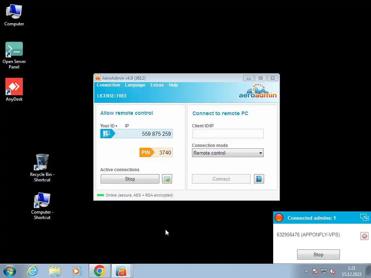Image resolution: width=371 pixels, height=278 pixels.
Task: Select the Open Server Panel shortcut
Action: point(14,55)
